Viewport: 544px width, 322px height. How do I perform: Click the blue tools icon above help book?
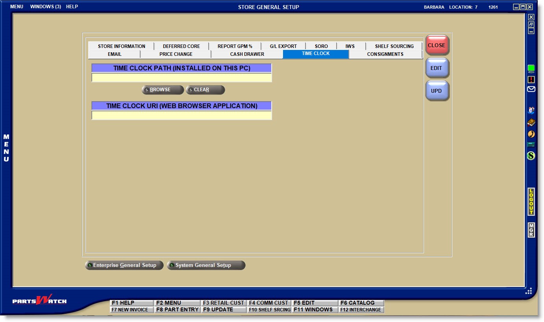tap(531, 110)
